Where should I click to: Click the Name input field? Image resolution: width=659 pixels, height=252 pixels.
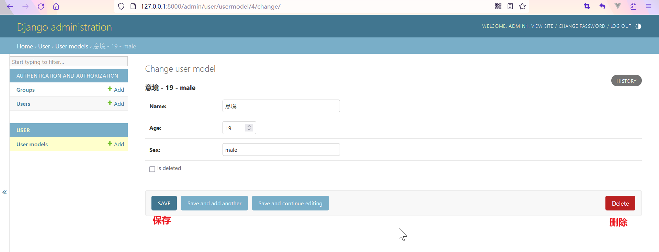click(x=281, y=106)
